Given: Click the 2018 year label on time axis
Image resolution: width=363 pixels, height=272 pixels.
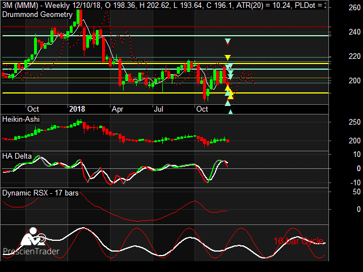Looking at the screenshot, I should 77,109.
